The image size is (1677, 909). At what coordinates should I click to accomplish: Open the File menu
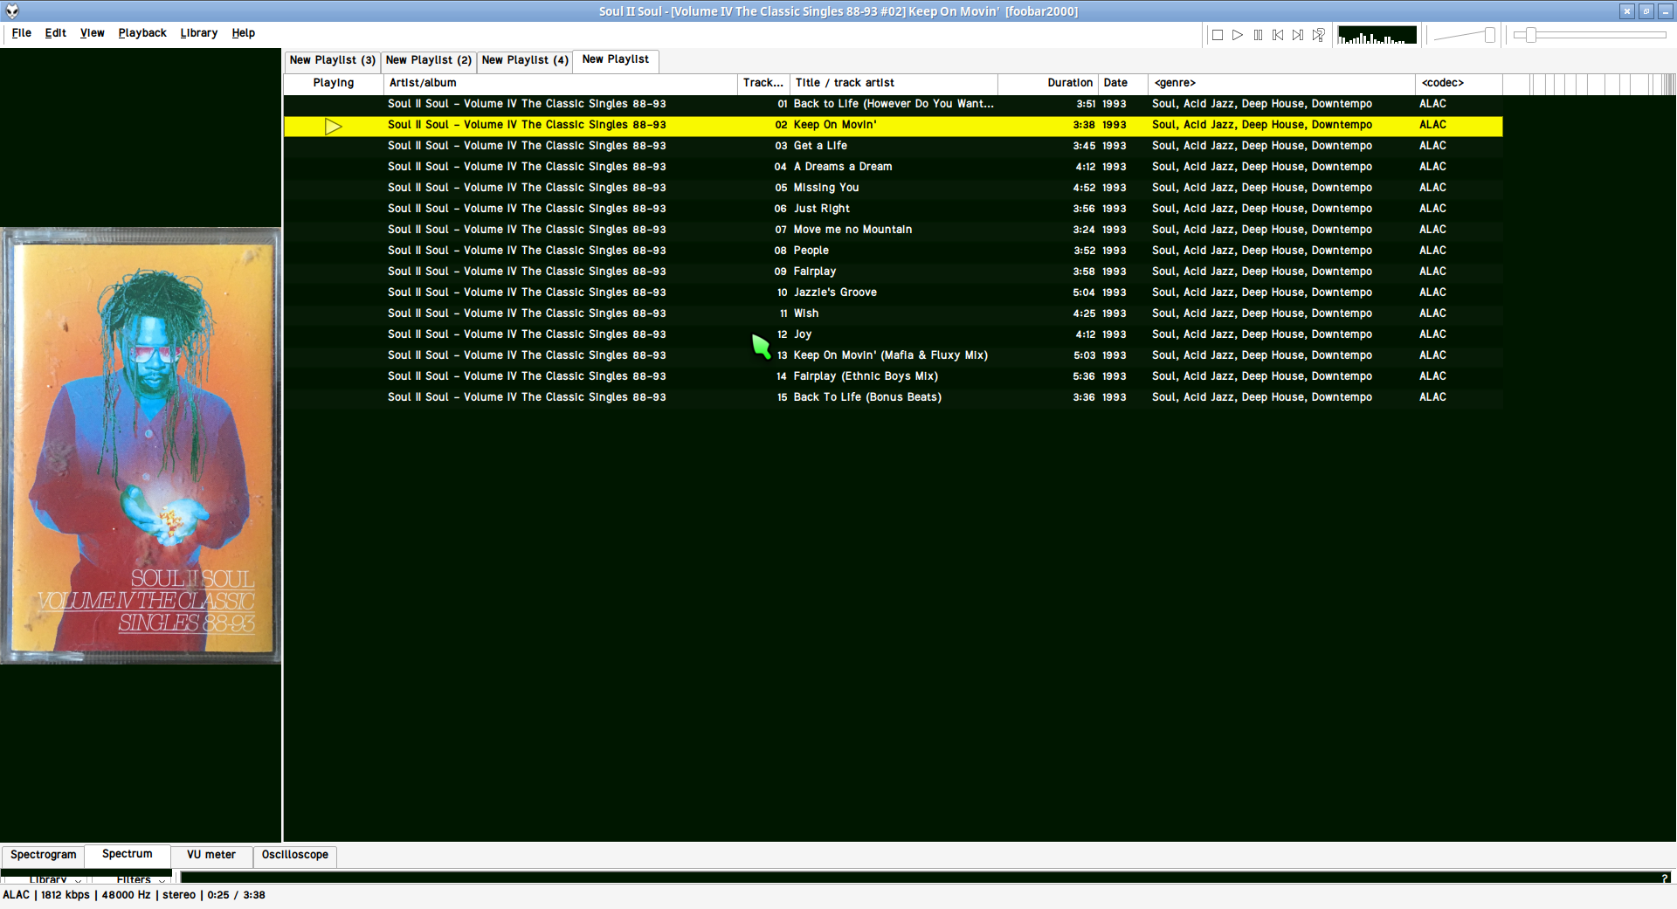coord(22,33)
